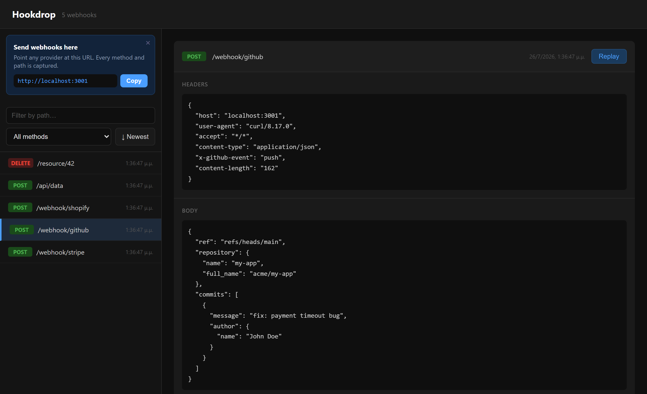Click the HEADERS section label

click(x=195, y=84)
